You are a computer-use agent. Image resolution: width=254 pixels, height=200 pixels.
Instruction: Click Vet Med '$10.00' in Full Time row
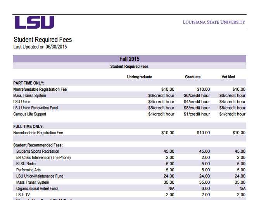(x=239, y=133)
